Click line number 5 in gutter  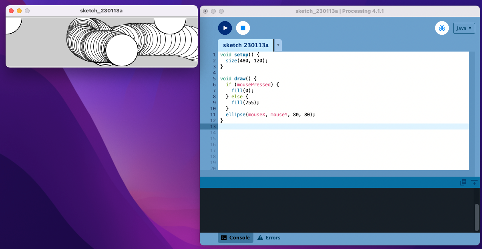click(214, 79)
